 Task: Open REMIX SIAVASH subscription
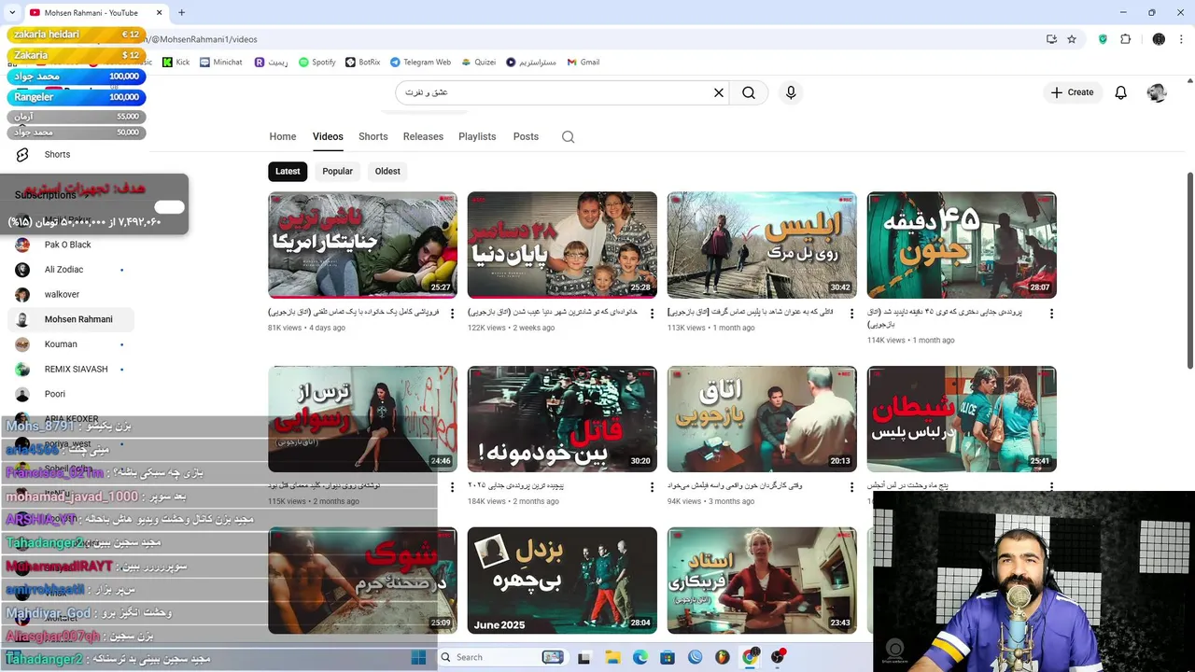tap(71, 369)
